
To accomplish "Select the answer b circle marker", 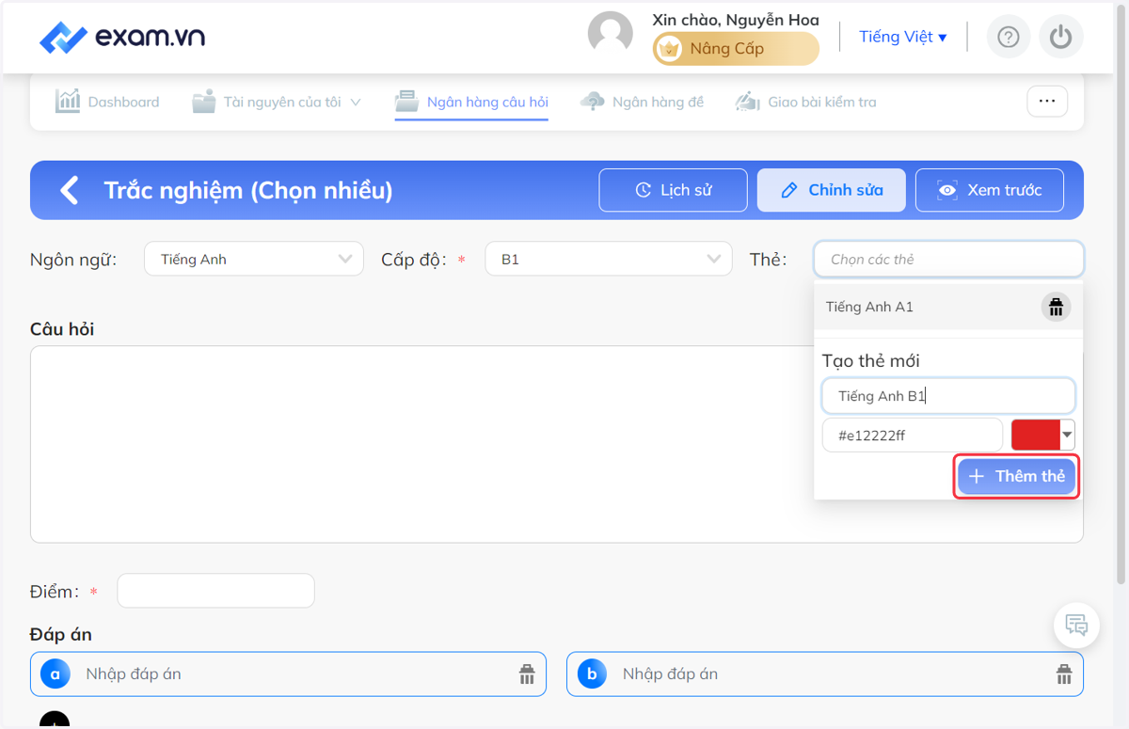I will tap(592, 674).
